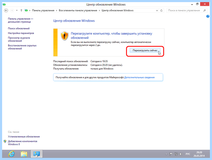The image size is (212, 160).
Task: Go up one level with the Up arrow
Action: coord(21,10)
